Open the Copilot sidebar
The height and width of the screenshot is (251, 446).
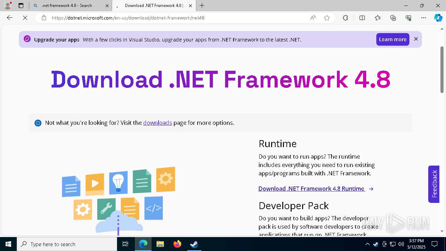tap(438, 18)
